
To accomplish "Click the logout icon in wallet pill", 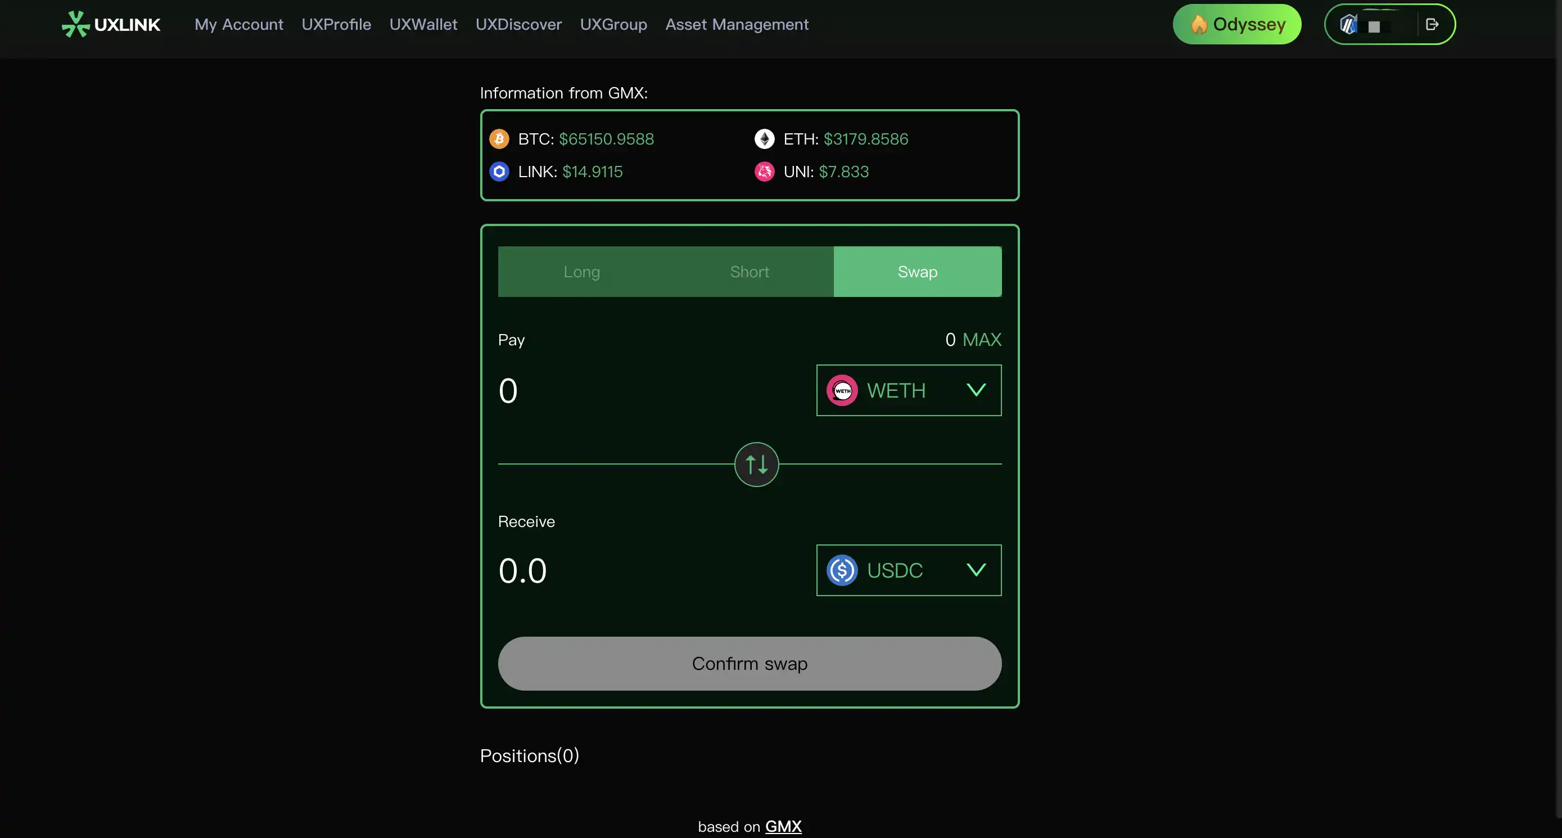I will click(1432, 24).
